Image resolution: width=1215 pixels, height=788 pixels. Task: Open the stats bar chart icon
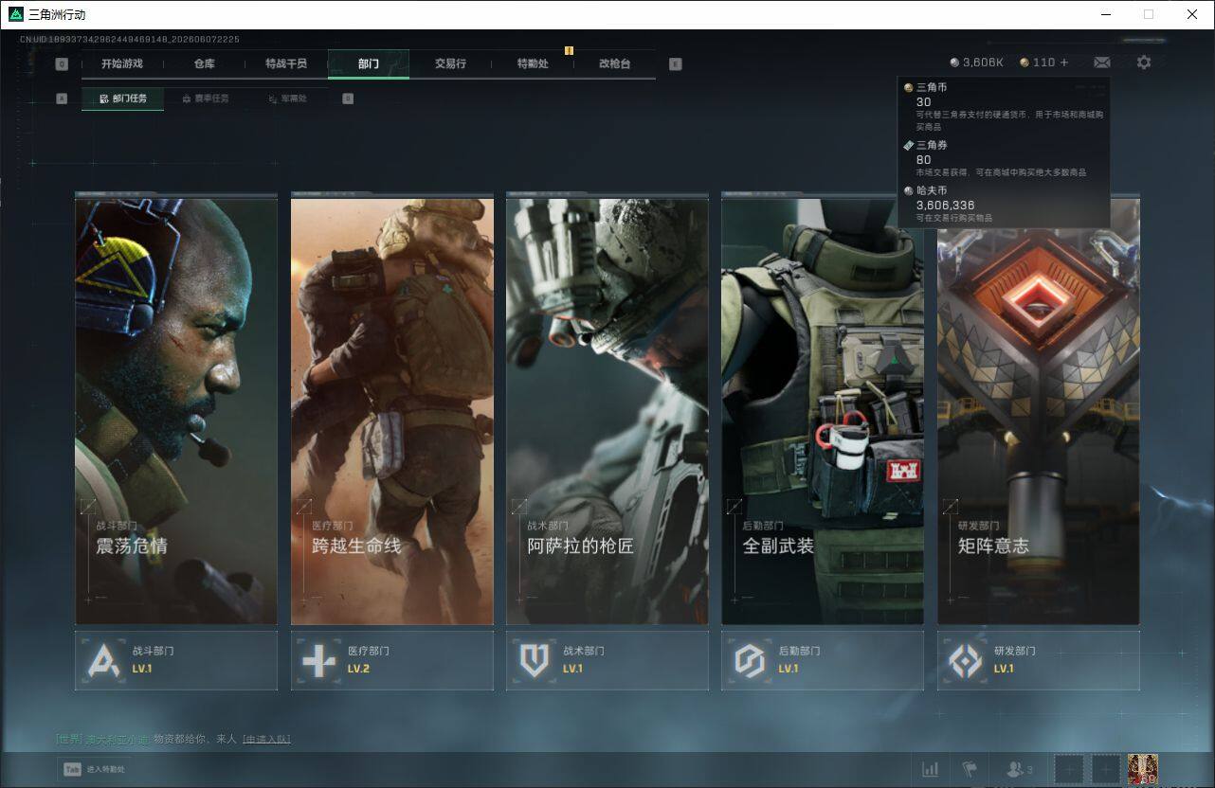coord(931,769)
